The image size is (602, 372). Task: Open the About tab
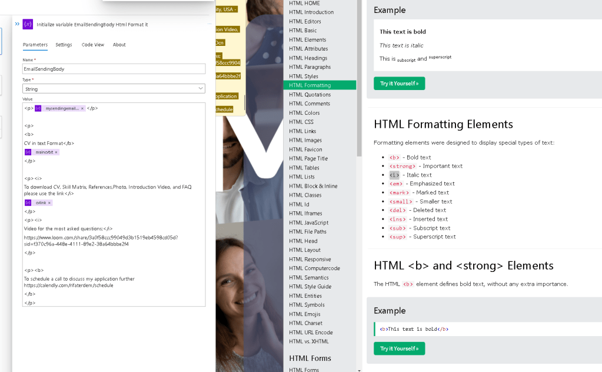click(119, 45)
